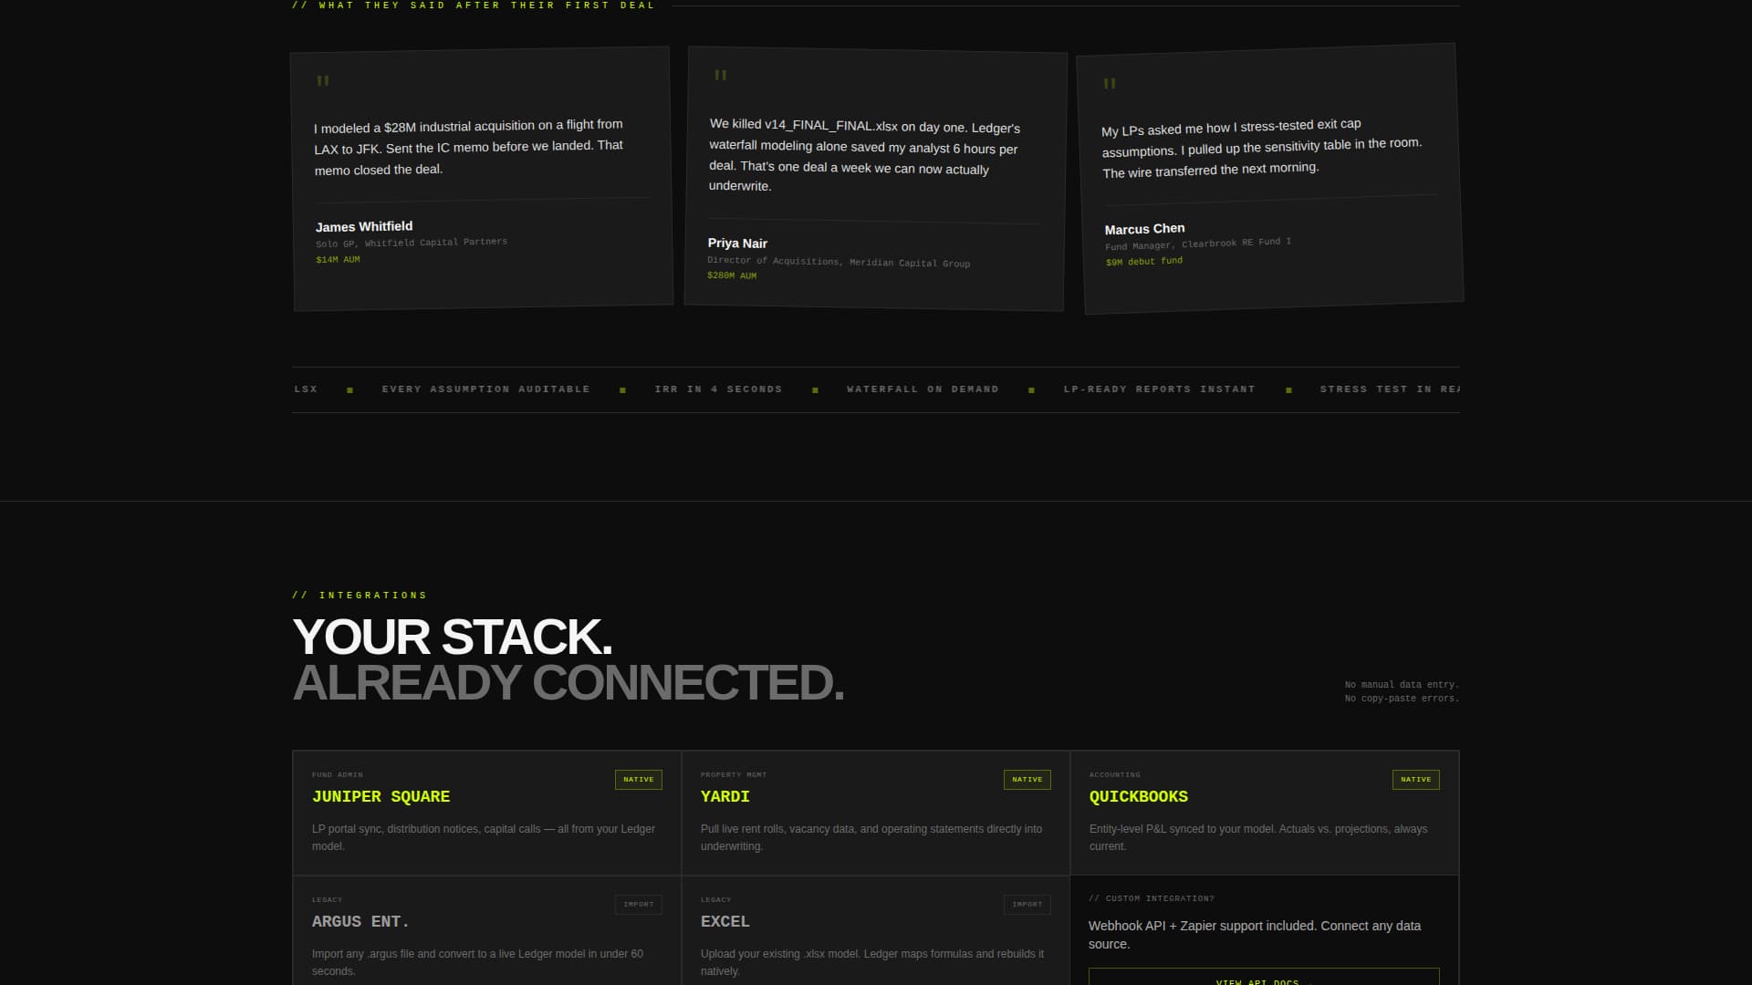Image resolution: width=1752 pixels, height=985 pixels.
Task: Click the "No copy-paste errors." note
Action: point(1402,699)
